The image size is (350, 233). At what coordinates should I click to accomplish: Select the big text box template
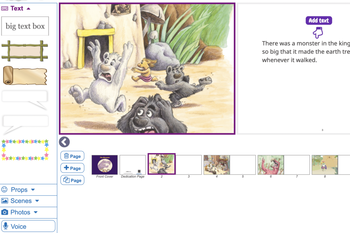[x=25, y=26]
